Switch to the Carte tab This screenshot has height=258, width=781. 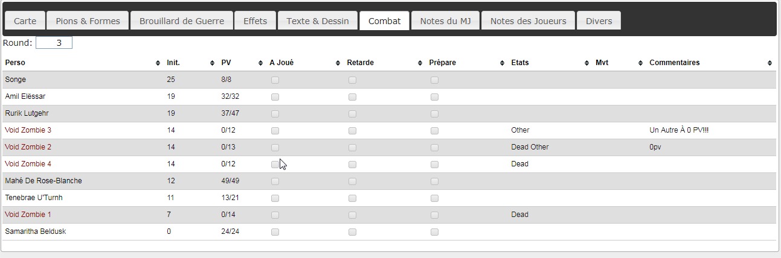click(x=25, y=21)
